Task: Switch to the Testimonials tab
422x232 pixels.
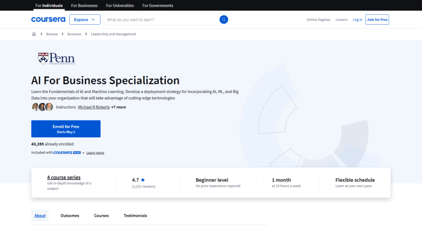Action: click(x=135, y=216)
